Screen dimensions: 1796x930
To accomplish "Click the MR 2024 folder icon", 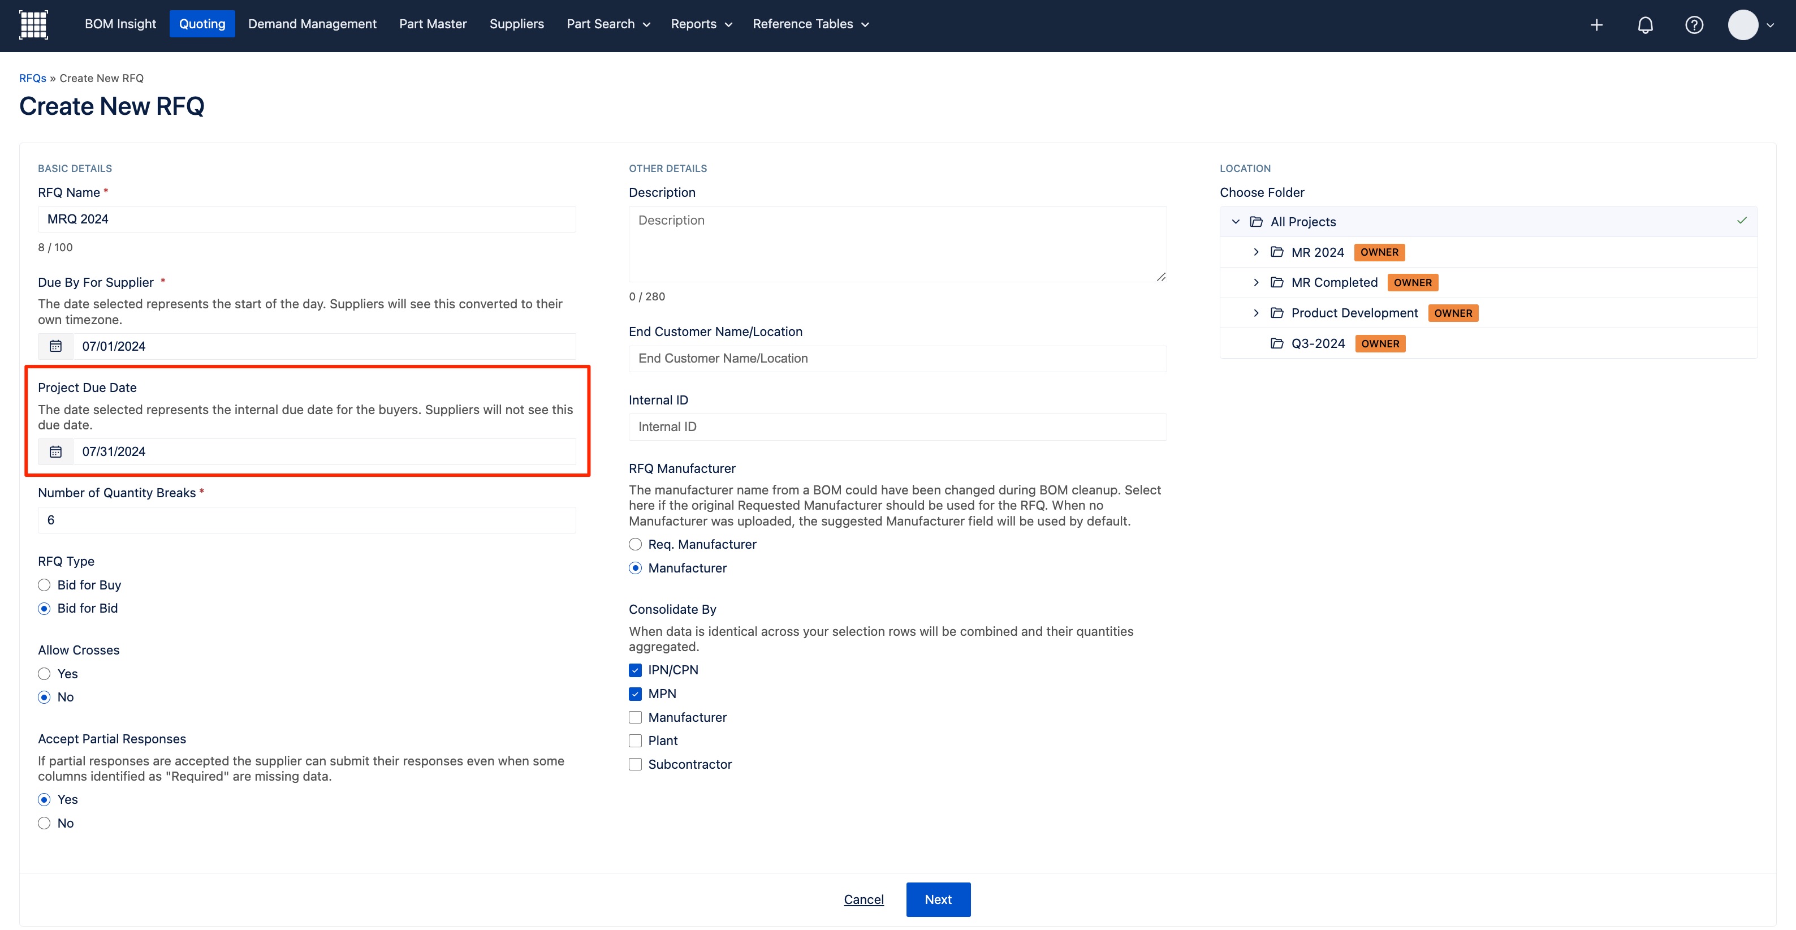I will 1277,252.
